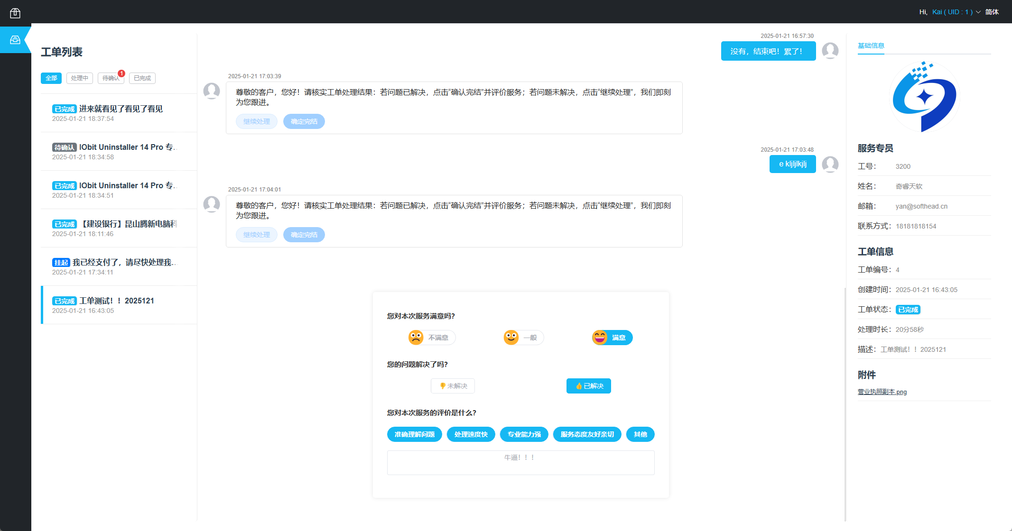Click the 确定完结 button

pos(304,121)
